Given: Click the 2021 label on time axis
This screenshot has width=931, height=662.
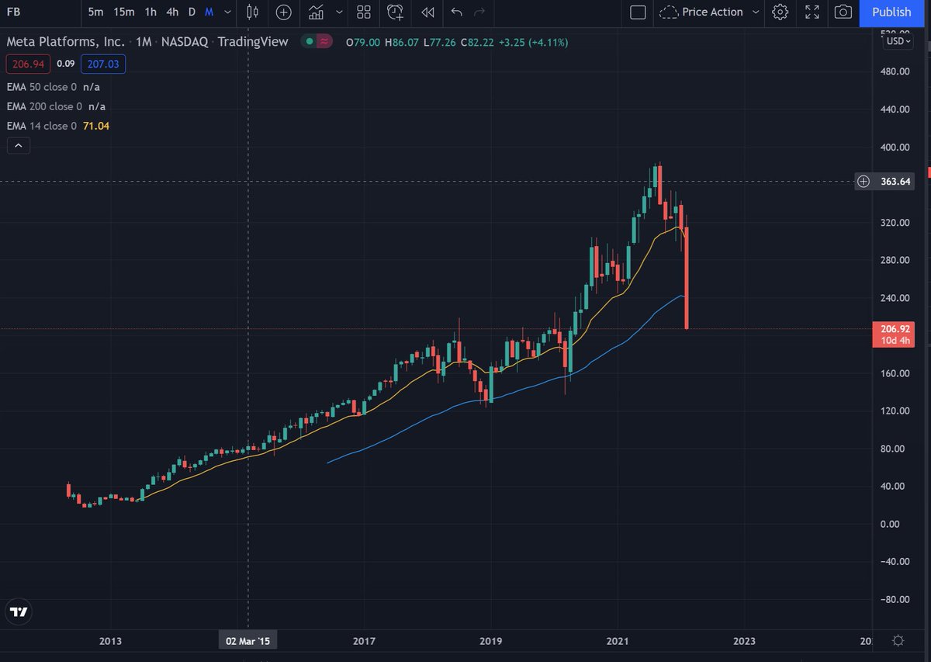Looking at the screenshot, I should [x=618, y=641].
